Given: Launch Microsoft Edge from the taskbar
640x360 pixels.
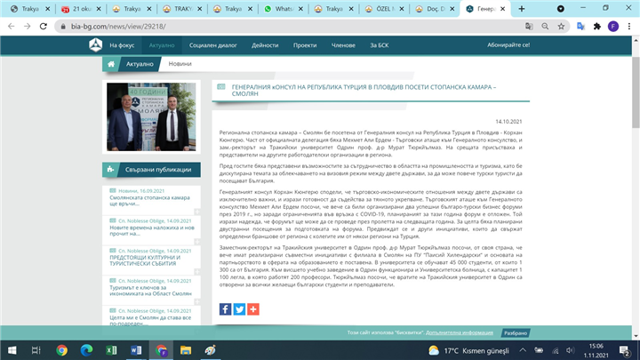Looking at the screenshot, I should tap(86, 350).
